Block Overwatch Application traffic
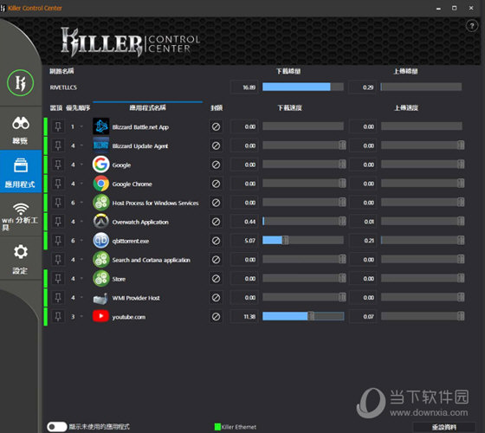Image resolution: width=485 pixels, height=433 pixels. [x=216, y=222]
